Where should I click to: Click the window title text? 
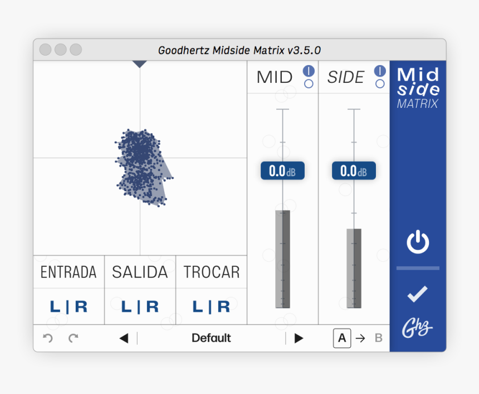point(239,50)
